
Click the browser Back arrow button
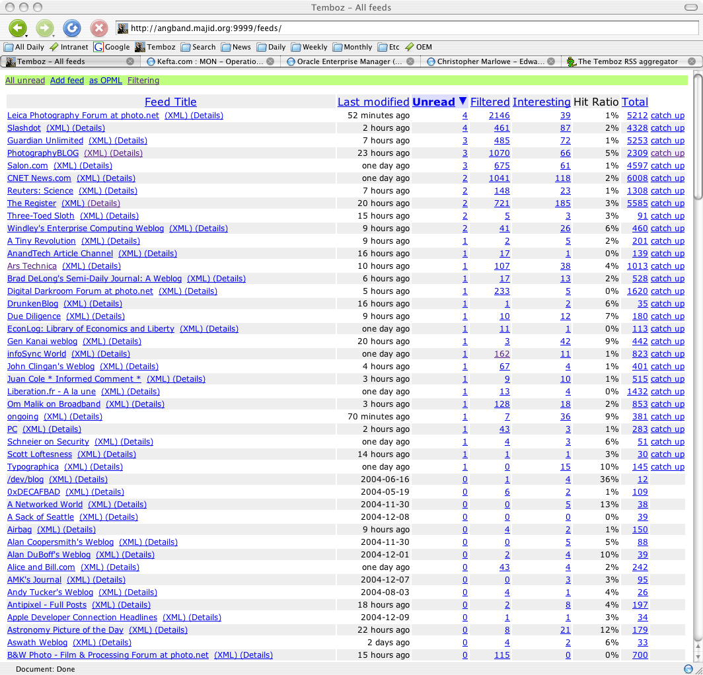pos(18,28)
